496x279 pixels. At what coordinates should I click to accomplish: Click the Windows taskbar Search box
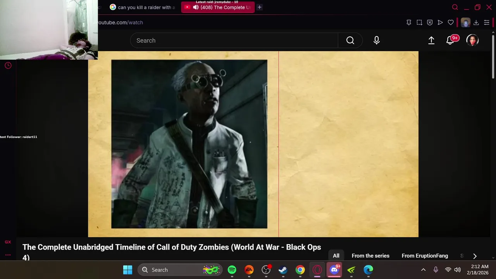click(181, 270)
